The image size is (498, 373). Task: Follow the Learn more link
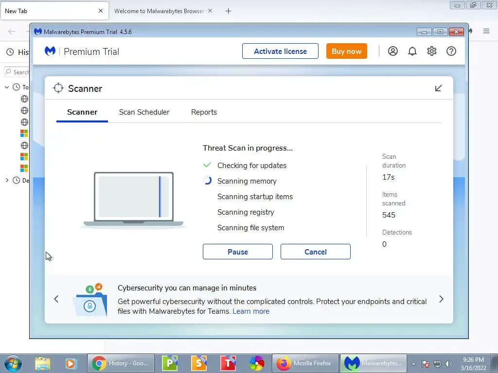pos(251,311)
